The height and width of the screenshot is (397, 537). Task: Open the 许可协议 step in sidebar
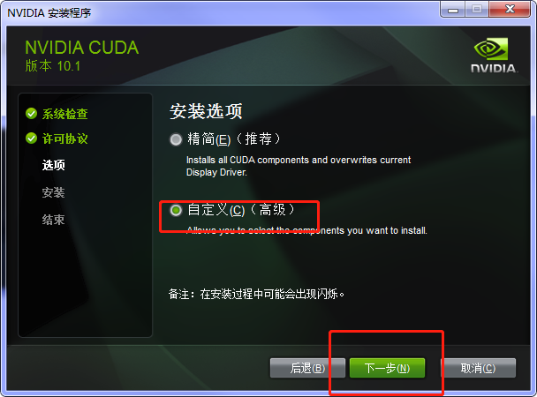pyautogui.click(x=65, y=139)
